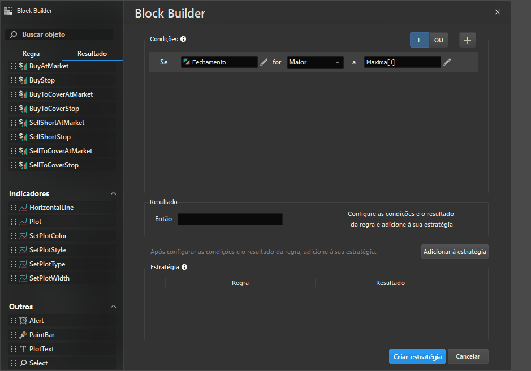The image size is (531, 371).
Task: Click the BuyAtMarket order icon
Action: pos(23,66)
